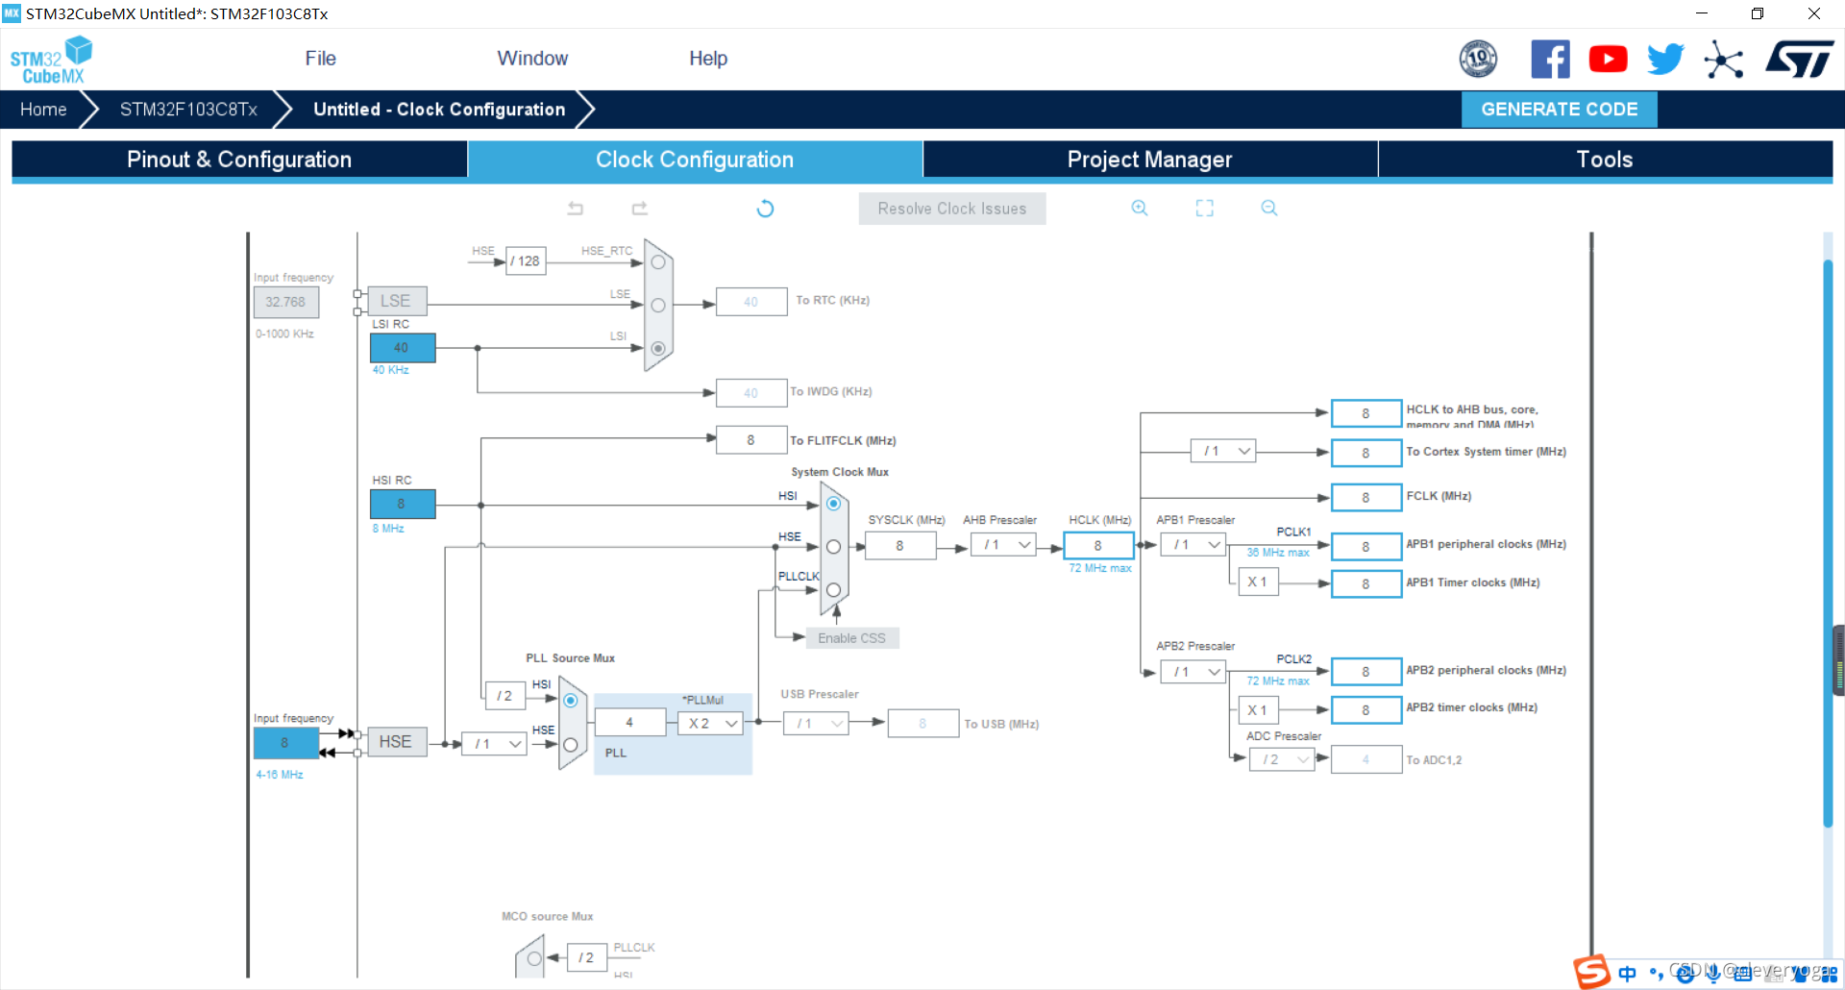Click the APB1 peripheral clocks value box
1845x990 pixels.
(x=1365, y=546)
